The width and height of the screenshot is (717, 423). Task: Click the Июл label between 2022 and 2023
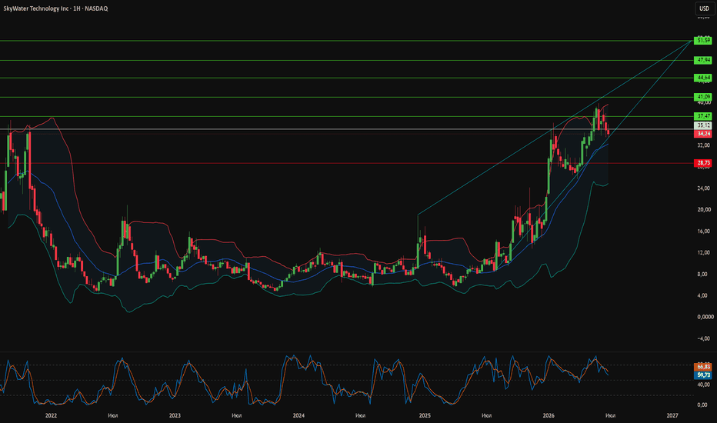tap(113, 415)
